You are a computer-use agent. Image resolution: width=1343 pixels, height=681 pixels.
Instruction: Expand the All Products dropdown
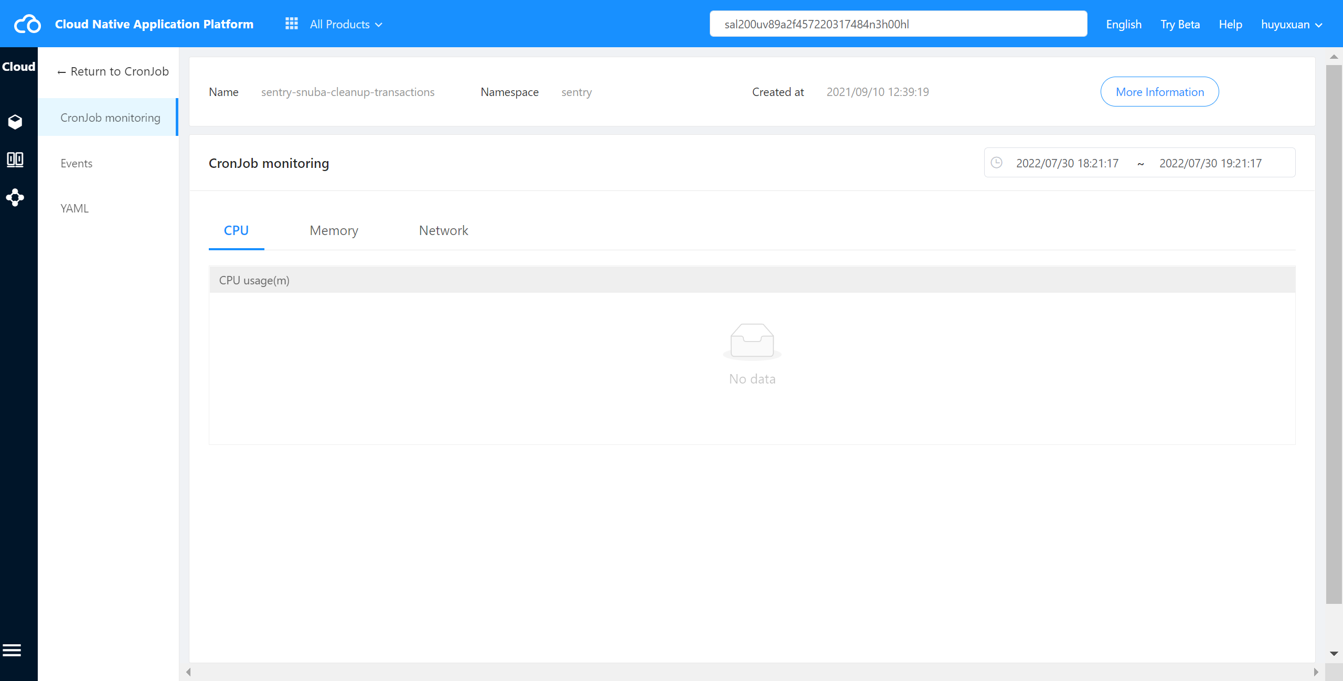point(346,24)
